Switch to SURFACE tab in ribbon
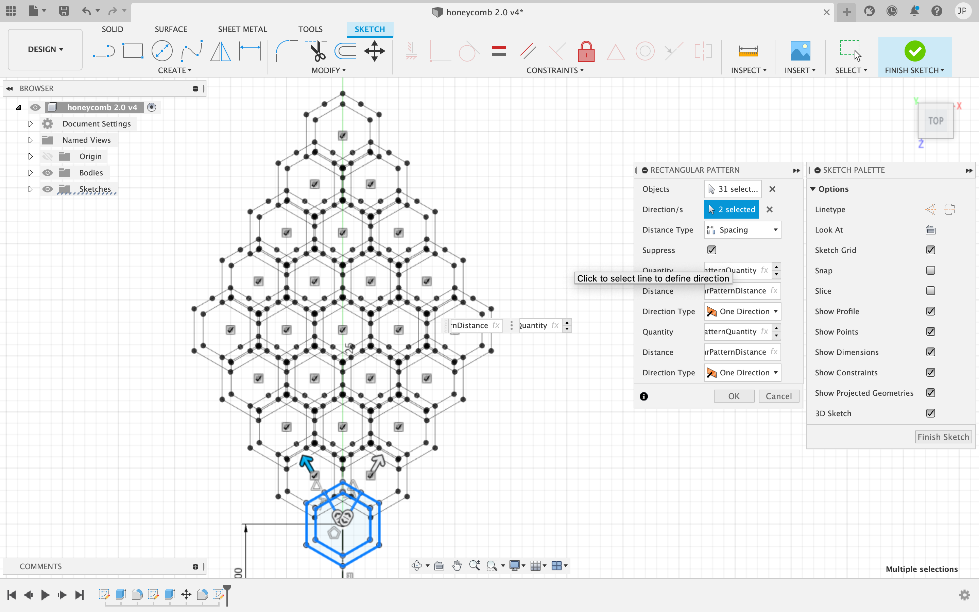979x612 pixels. 171,29
